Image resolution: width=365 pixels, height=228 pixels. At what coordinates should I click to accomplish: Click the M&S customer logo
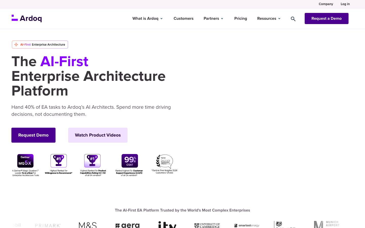click(88, 225)
